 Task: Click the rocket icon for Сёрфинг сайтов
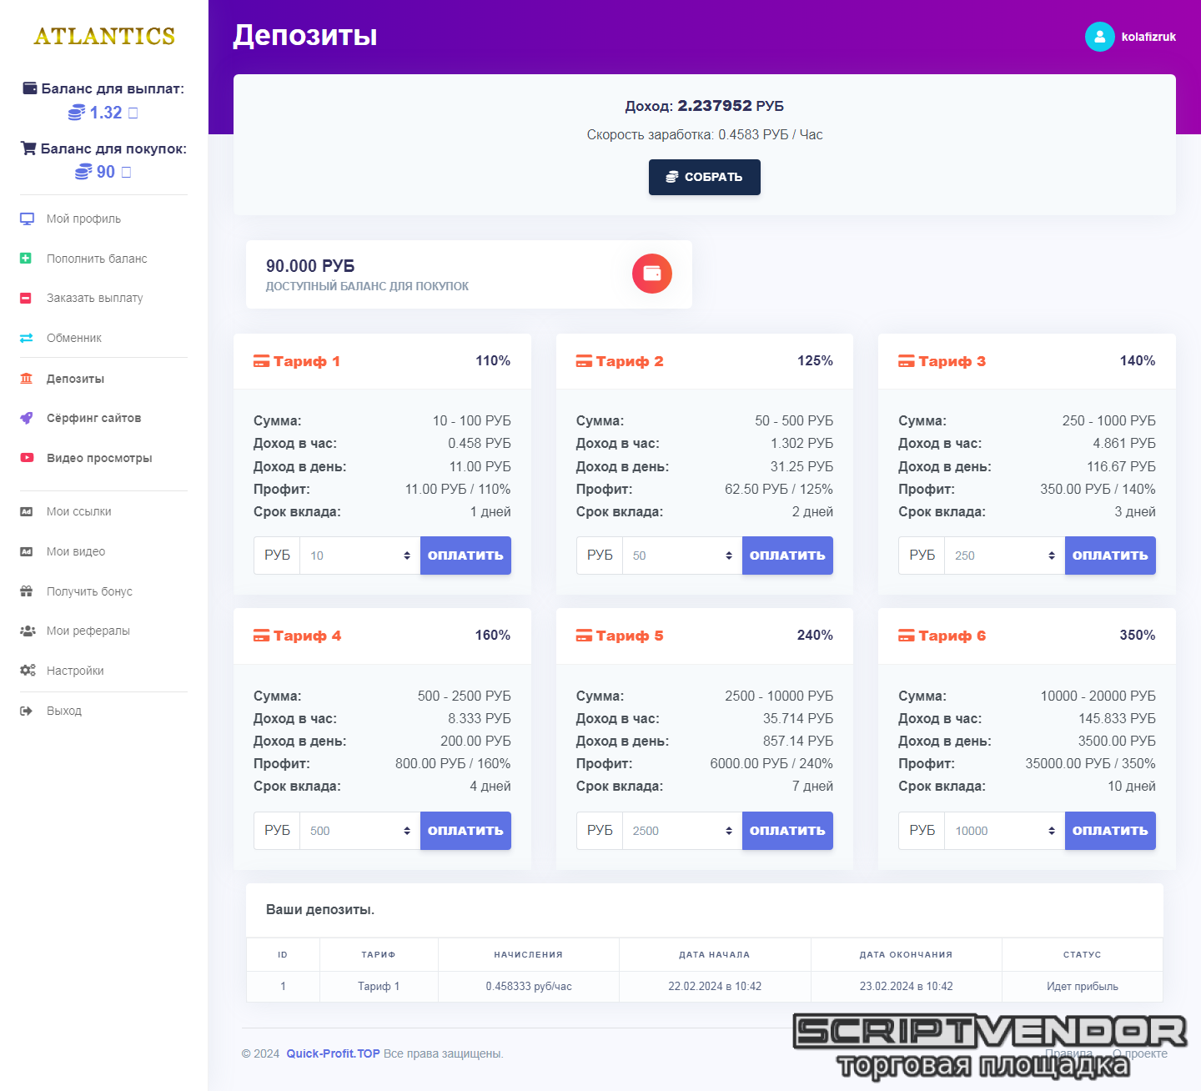click(x=27, y=419)
